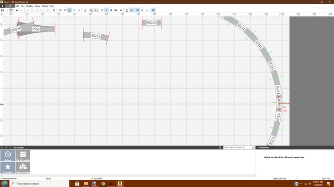Click the download arrow toolbar icon
The height and width of the screenshot is (187, 334).
pyautogui.click(x=127, y=10)
